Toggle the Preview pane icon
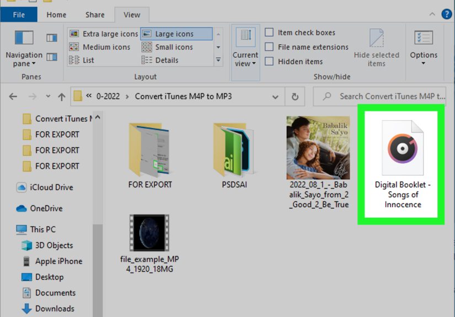The image size is (455, 317). (52, 37)
